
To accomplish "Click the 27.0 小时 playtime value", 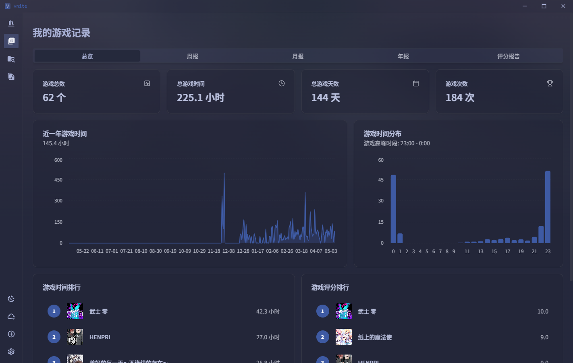I will [268, 337].
